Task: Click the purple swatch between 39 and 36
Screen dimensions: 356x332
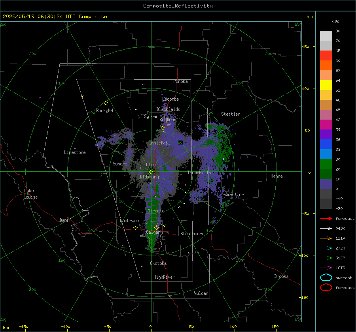Action: 326,134
